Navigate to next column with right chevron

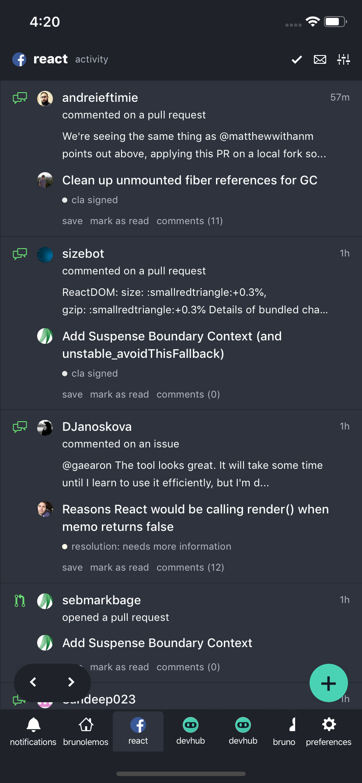pos(71,682)
